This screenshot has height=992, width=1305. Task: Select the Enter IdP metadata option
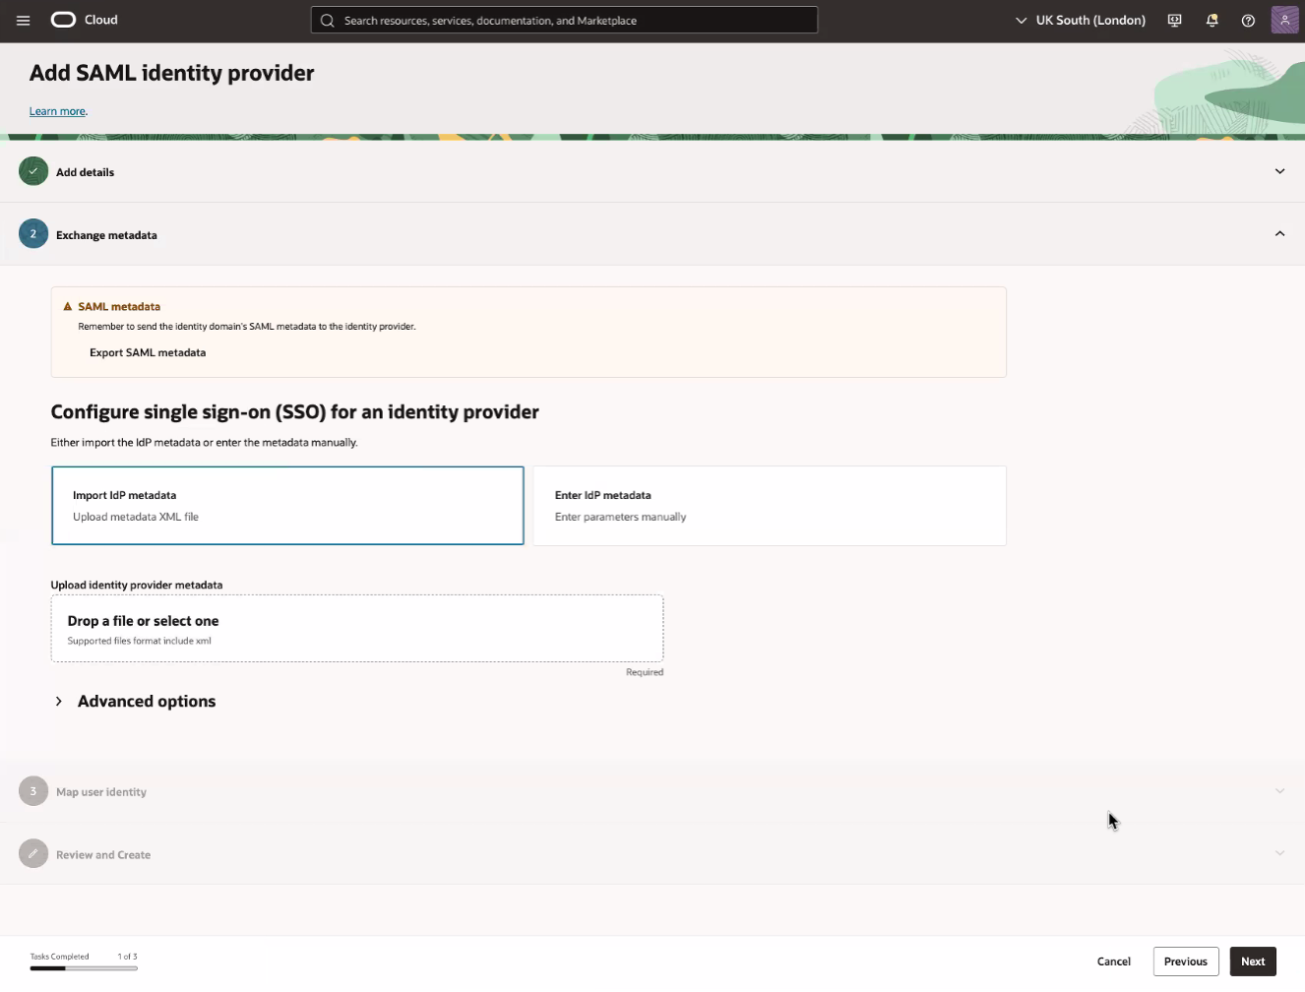[769, 505]
